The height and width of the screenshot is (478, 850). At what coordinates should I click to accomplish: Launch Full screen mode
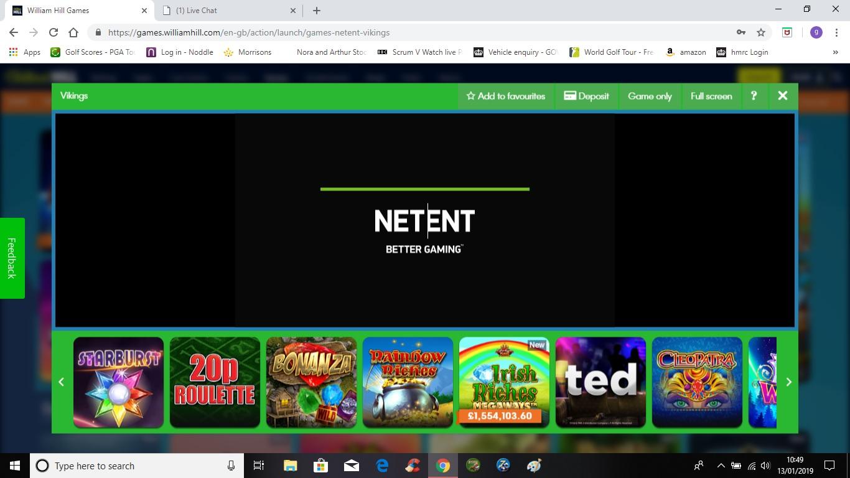(x=711, y=96)
